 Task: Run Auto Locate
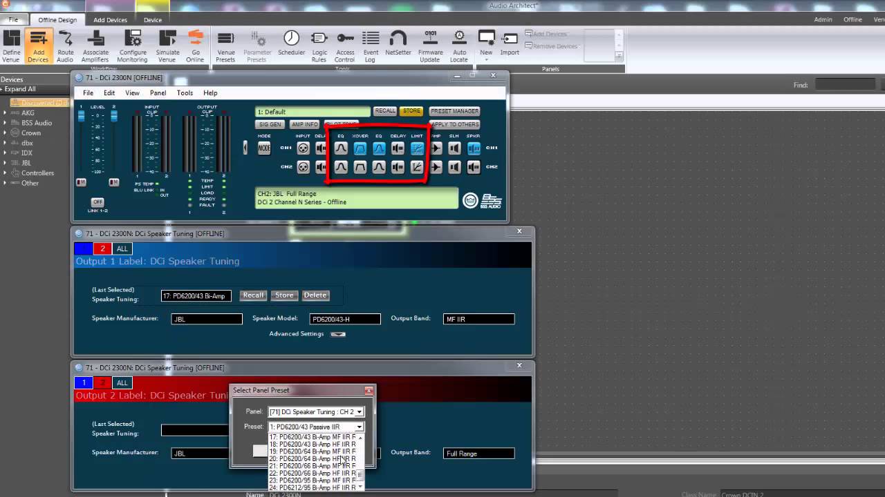459,46
